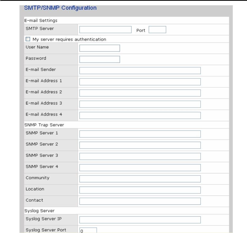
Task: Click the Location input box
Action: pos(140,190)
